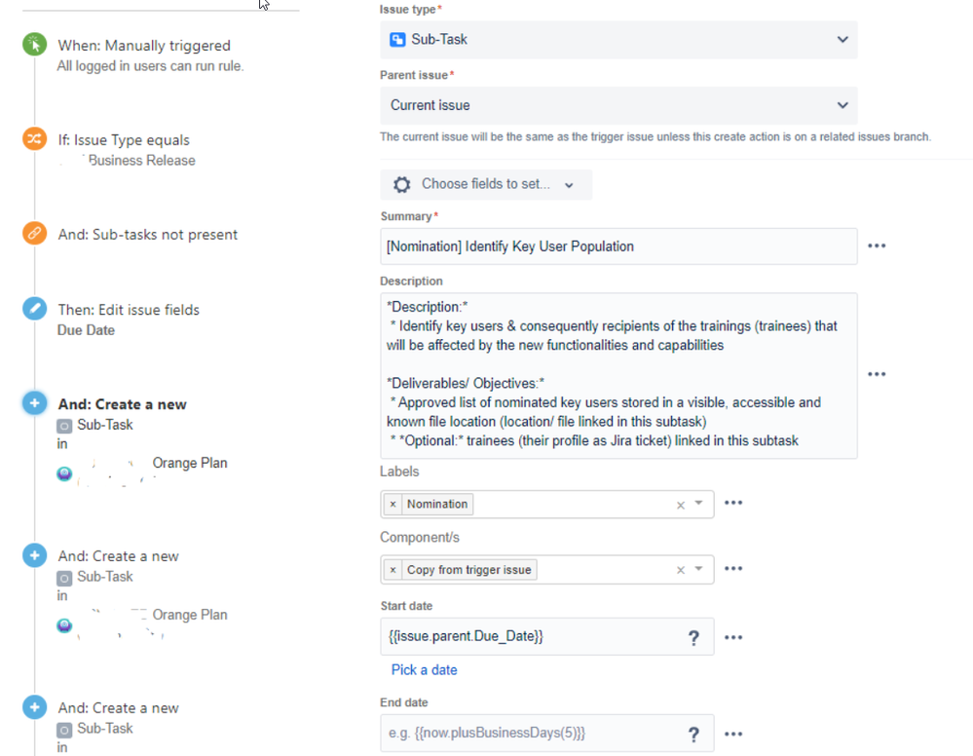
Task: Clear all values in the Labels field
Action: [681, 506]
